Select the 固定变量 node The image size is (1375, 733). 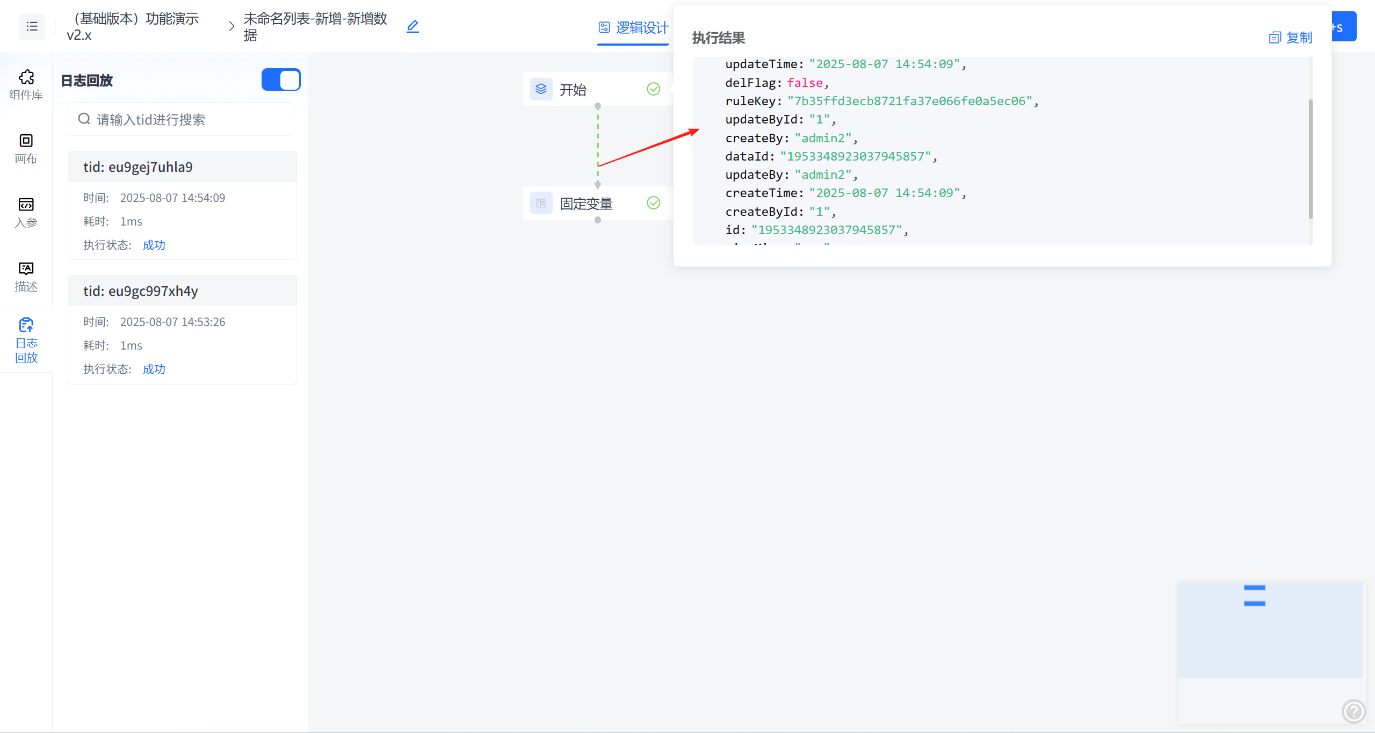[x=586, y=204]
